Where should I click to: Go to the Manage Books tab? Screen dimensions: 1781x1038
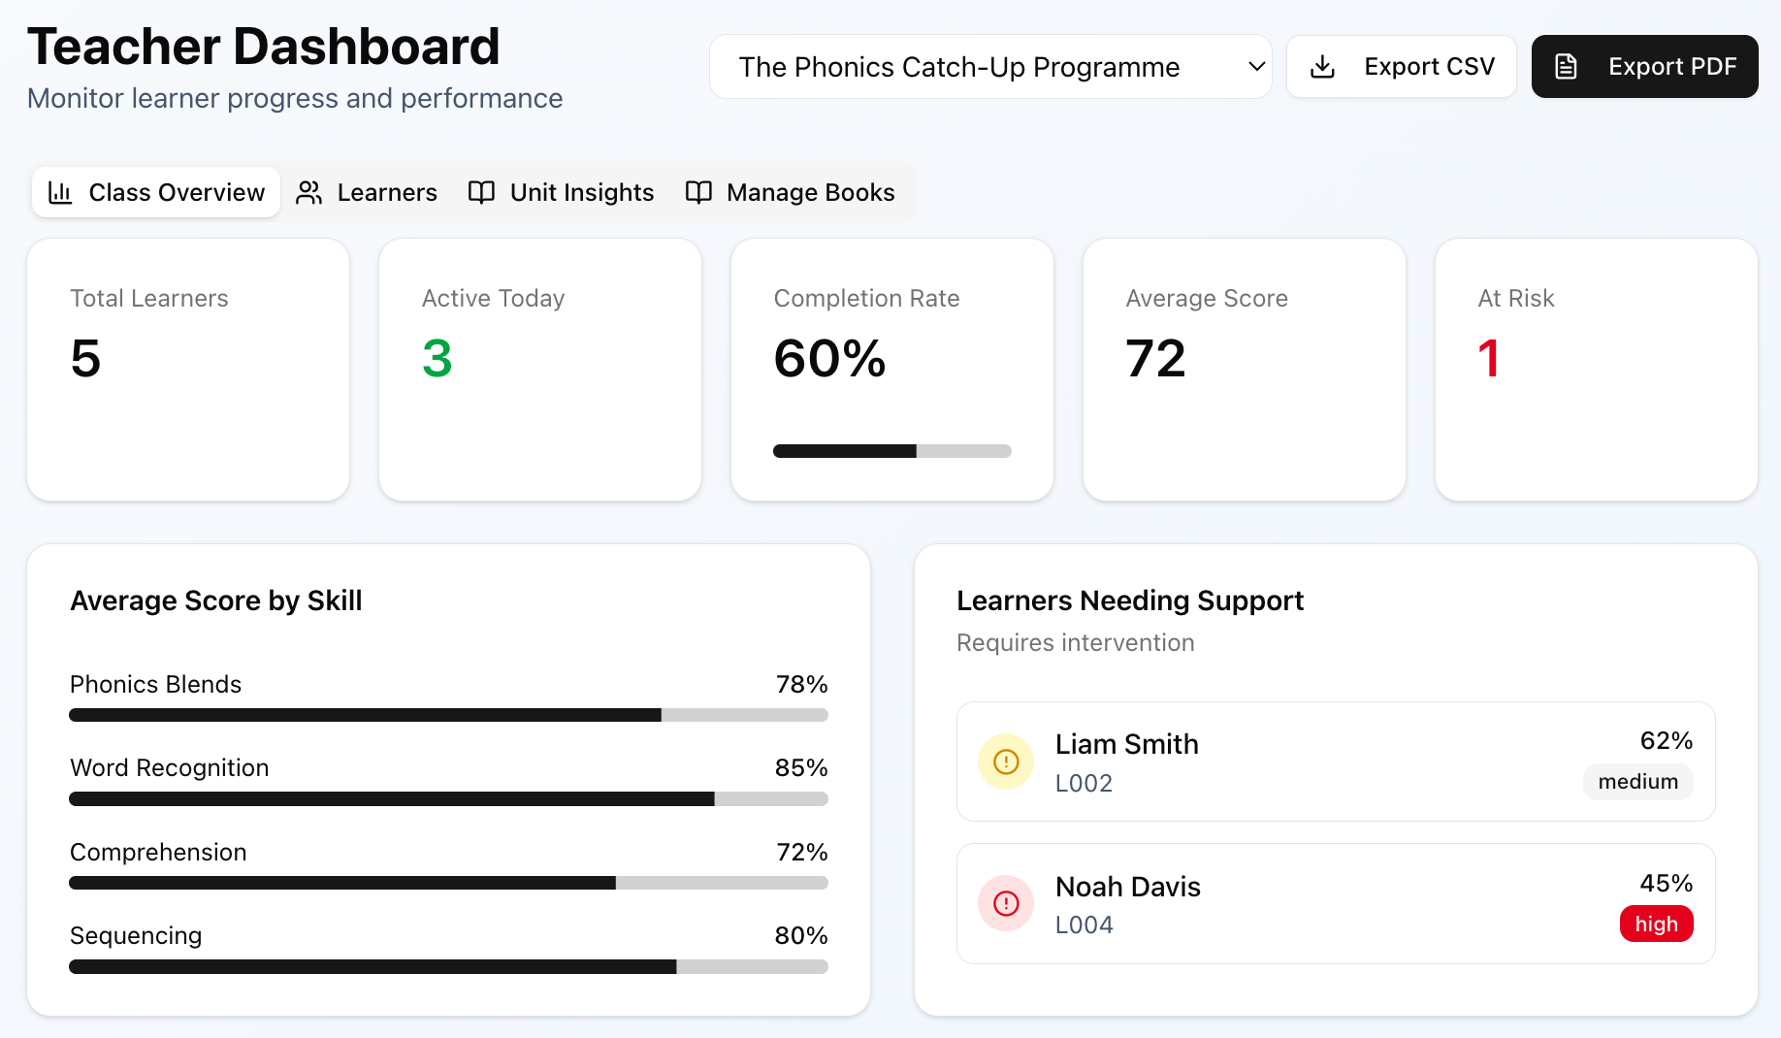(791, 193)
